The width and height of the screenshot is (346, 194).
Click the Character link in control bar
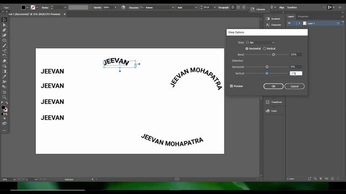tap(134, 7)
